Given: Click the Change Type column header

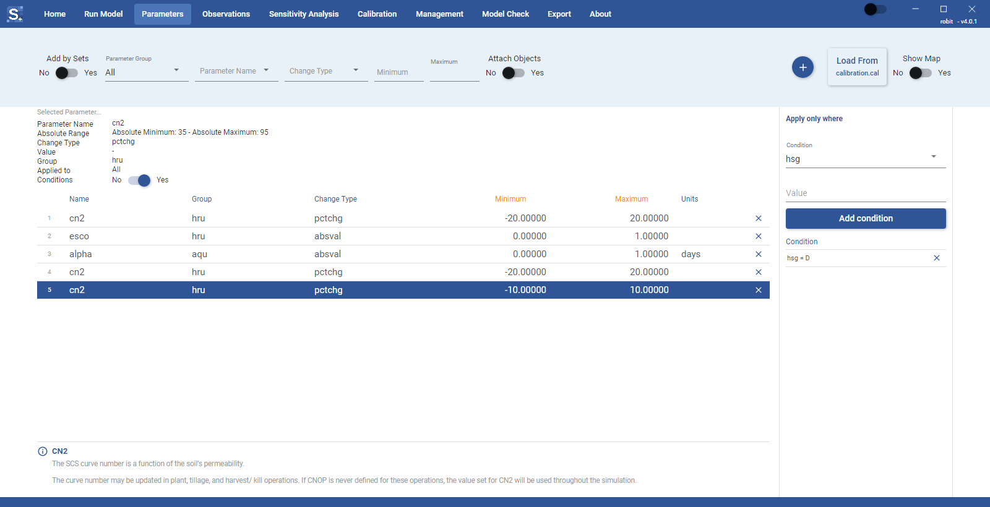Looking at the screenshot, I should tap(335, 199).
